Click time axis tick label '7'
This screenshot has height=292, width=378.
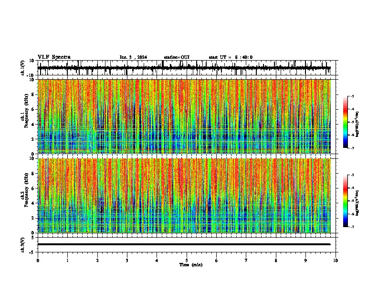(246, 261)
